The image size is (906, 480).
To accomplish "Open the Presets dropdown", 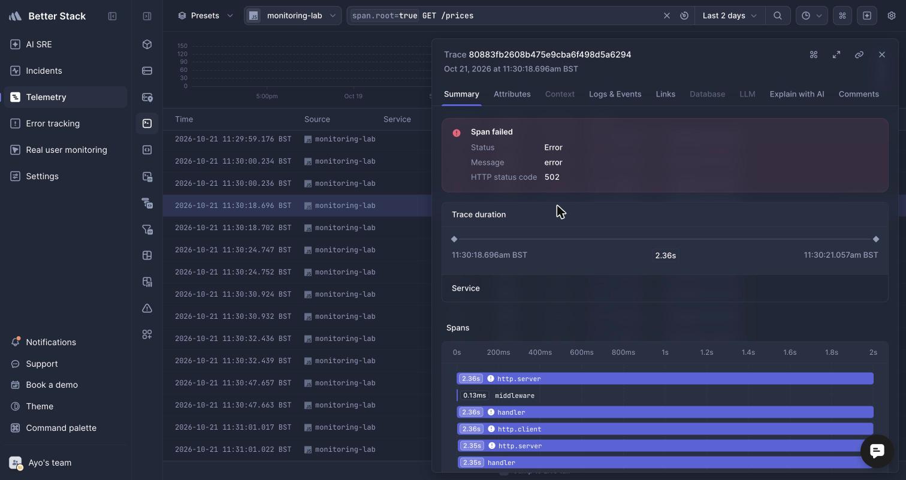I will coord(206,16).
